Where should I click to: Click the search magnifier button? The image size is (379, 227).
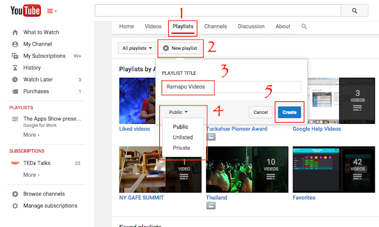click(x=354, y=11)
